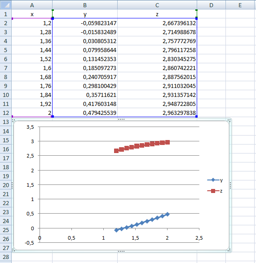Click blue range handle at C12 corner
The height and width of the screenshot is (263, 256).
pyautogui.click(x=197, y=116)
